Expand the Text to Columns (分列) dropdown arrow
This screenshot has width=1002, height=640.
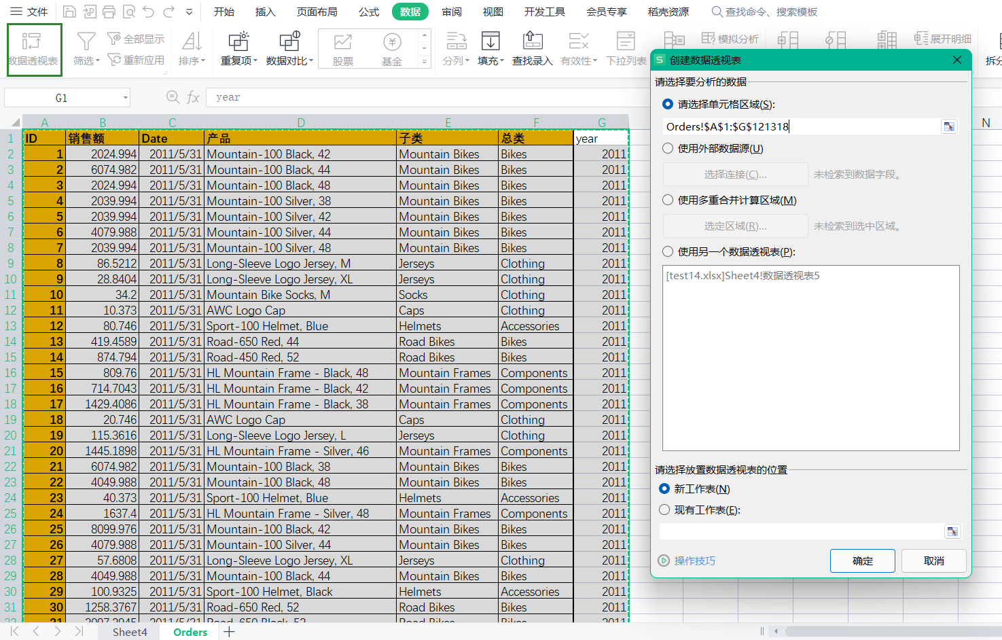click(x=467, y=61)
